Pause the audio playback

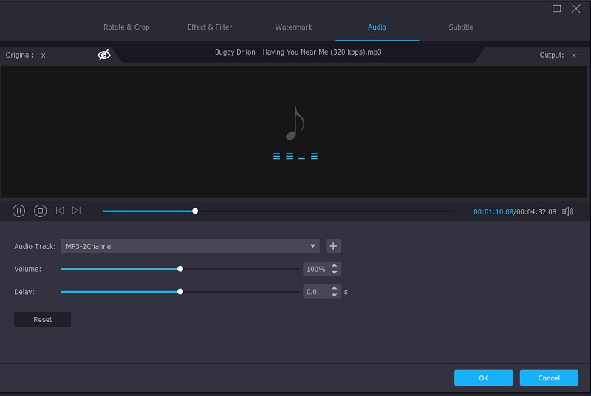coord(19,211)
